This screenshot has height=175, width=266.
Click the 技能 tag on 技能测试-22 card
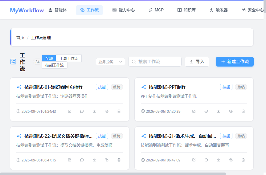(102, 136)
